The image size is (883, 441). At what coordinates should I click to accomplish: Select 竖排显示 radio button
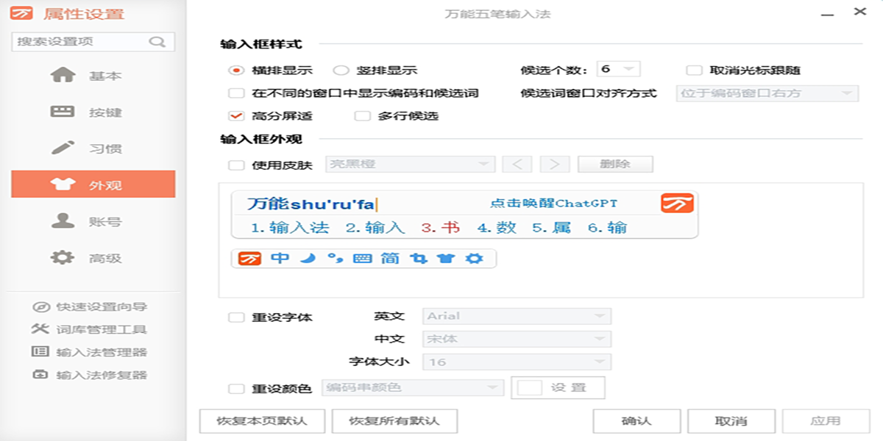(341, 71)
